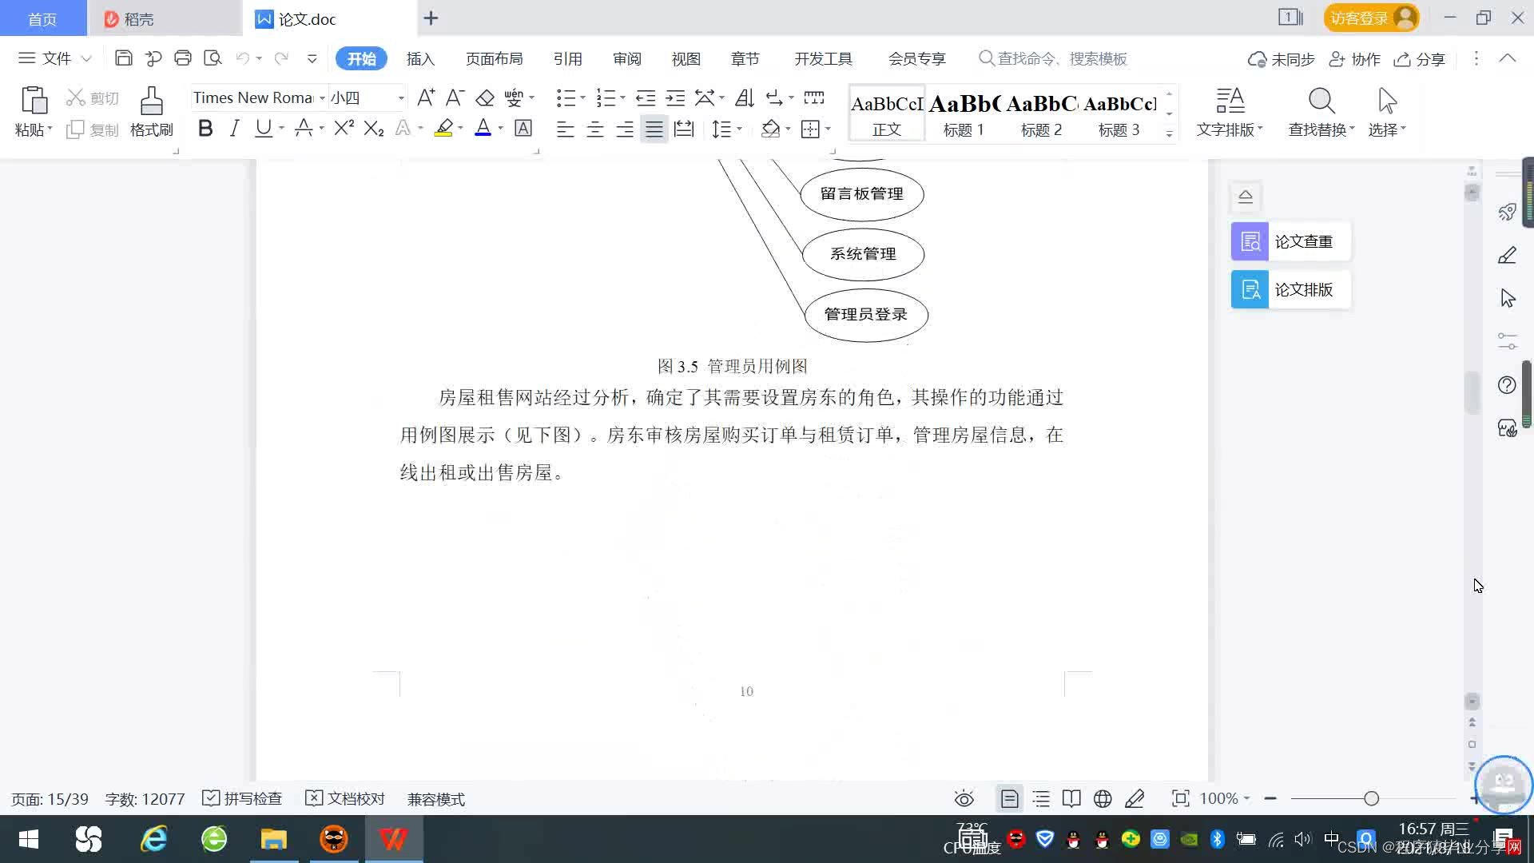
Task: Click the clear formatting eraser icon
Action: point(485,98)
